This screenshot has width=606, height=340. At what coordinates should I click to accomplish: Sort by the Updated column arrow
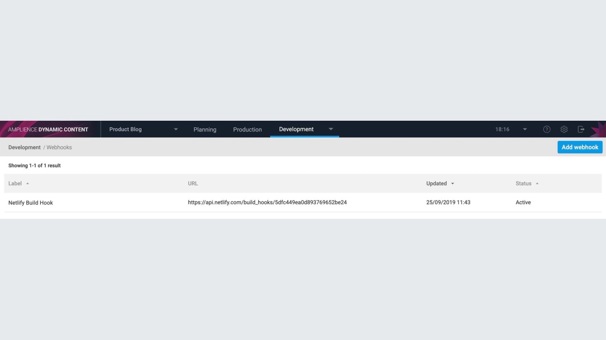452,184
